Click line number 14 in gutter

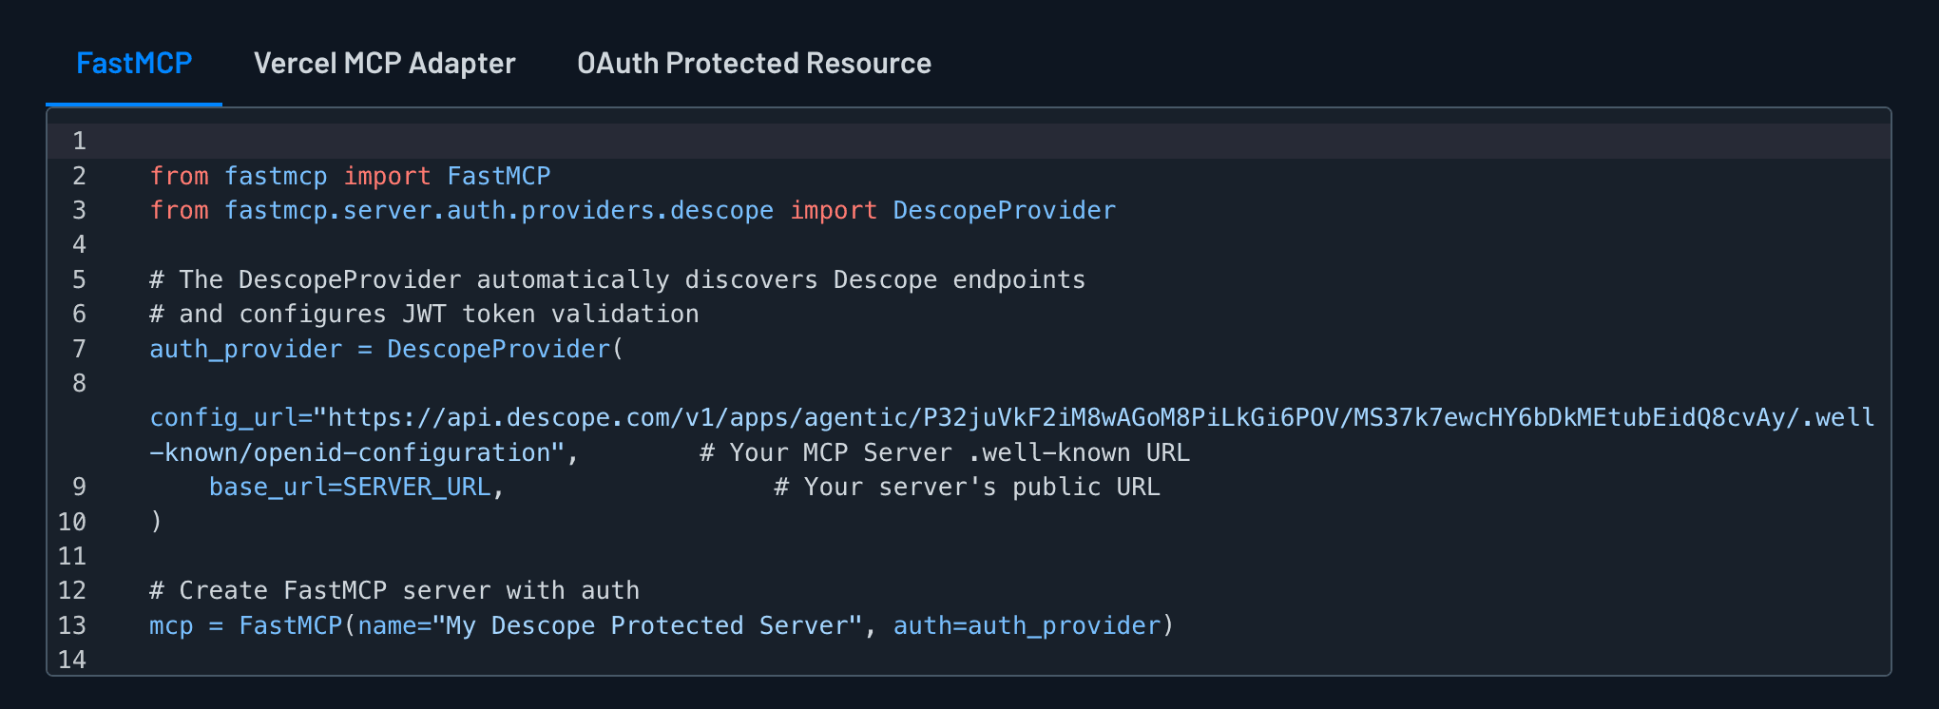click(72, 660)
